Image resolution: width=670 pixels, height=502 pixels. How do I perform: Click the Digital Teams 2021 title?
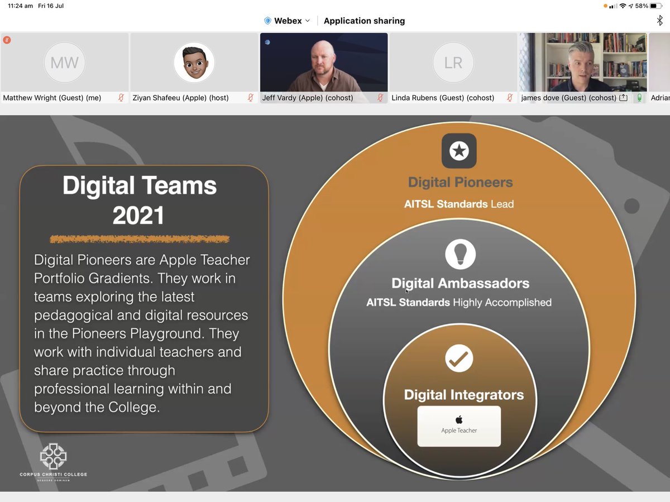pos(139,200)
